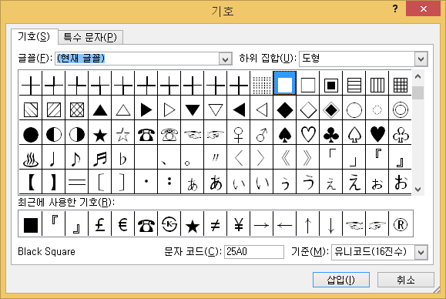The width and height of the screenshot is (446, 299).
Task: Select the black spade suit symbol
Action: (285, 134)
